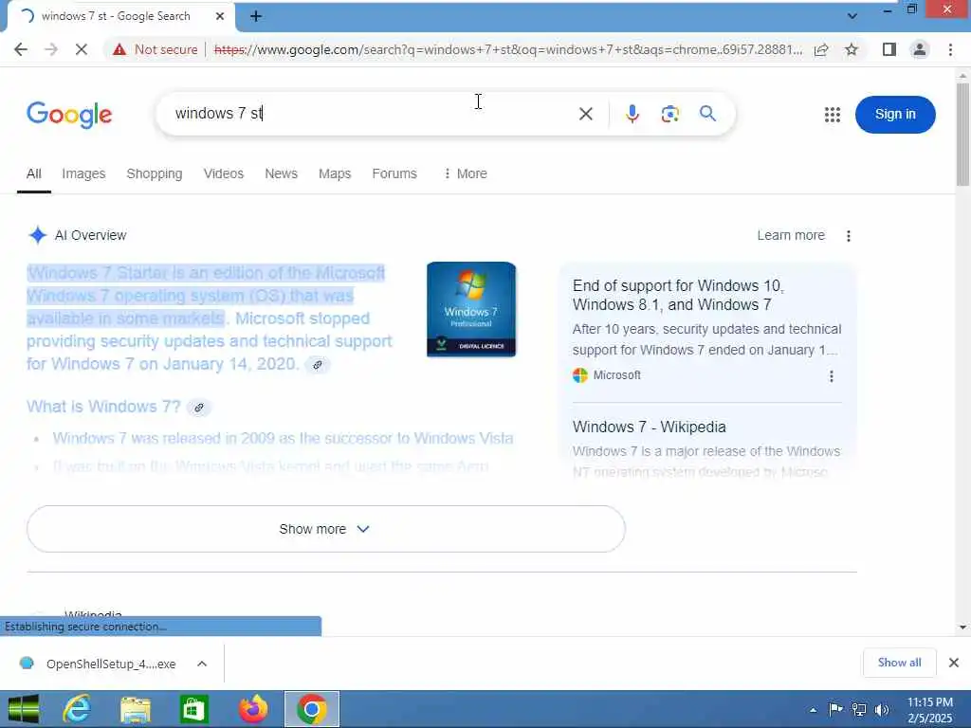Show hidden system tray icons

813,710
